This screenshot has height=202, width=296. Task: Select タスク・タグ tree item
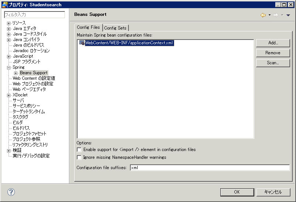(x=20, y=117)
